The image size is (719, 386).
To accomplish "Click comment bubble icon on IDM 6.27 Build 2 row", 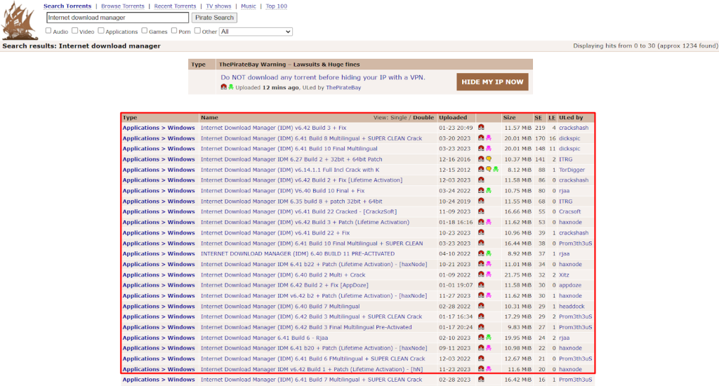I will point(489,159).
